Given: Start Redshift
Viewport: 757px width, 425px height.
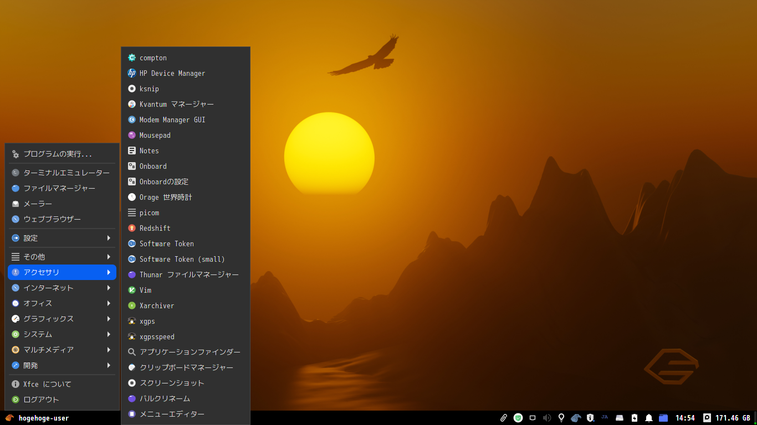Looking at the screenshot, I should click(186, 228).
